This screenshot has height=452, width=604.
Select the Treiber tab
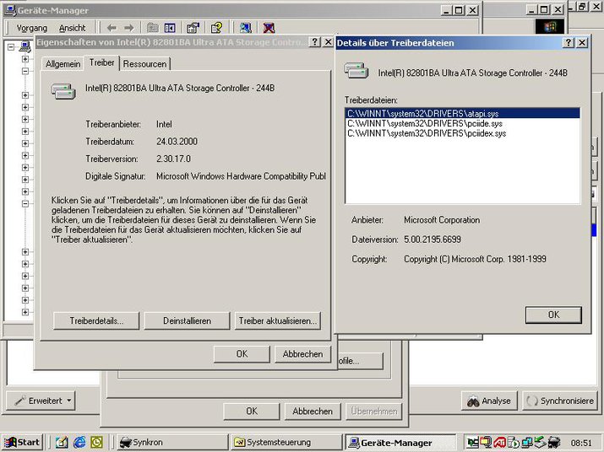pos(101,62)
